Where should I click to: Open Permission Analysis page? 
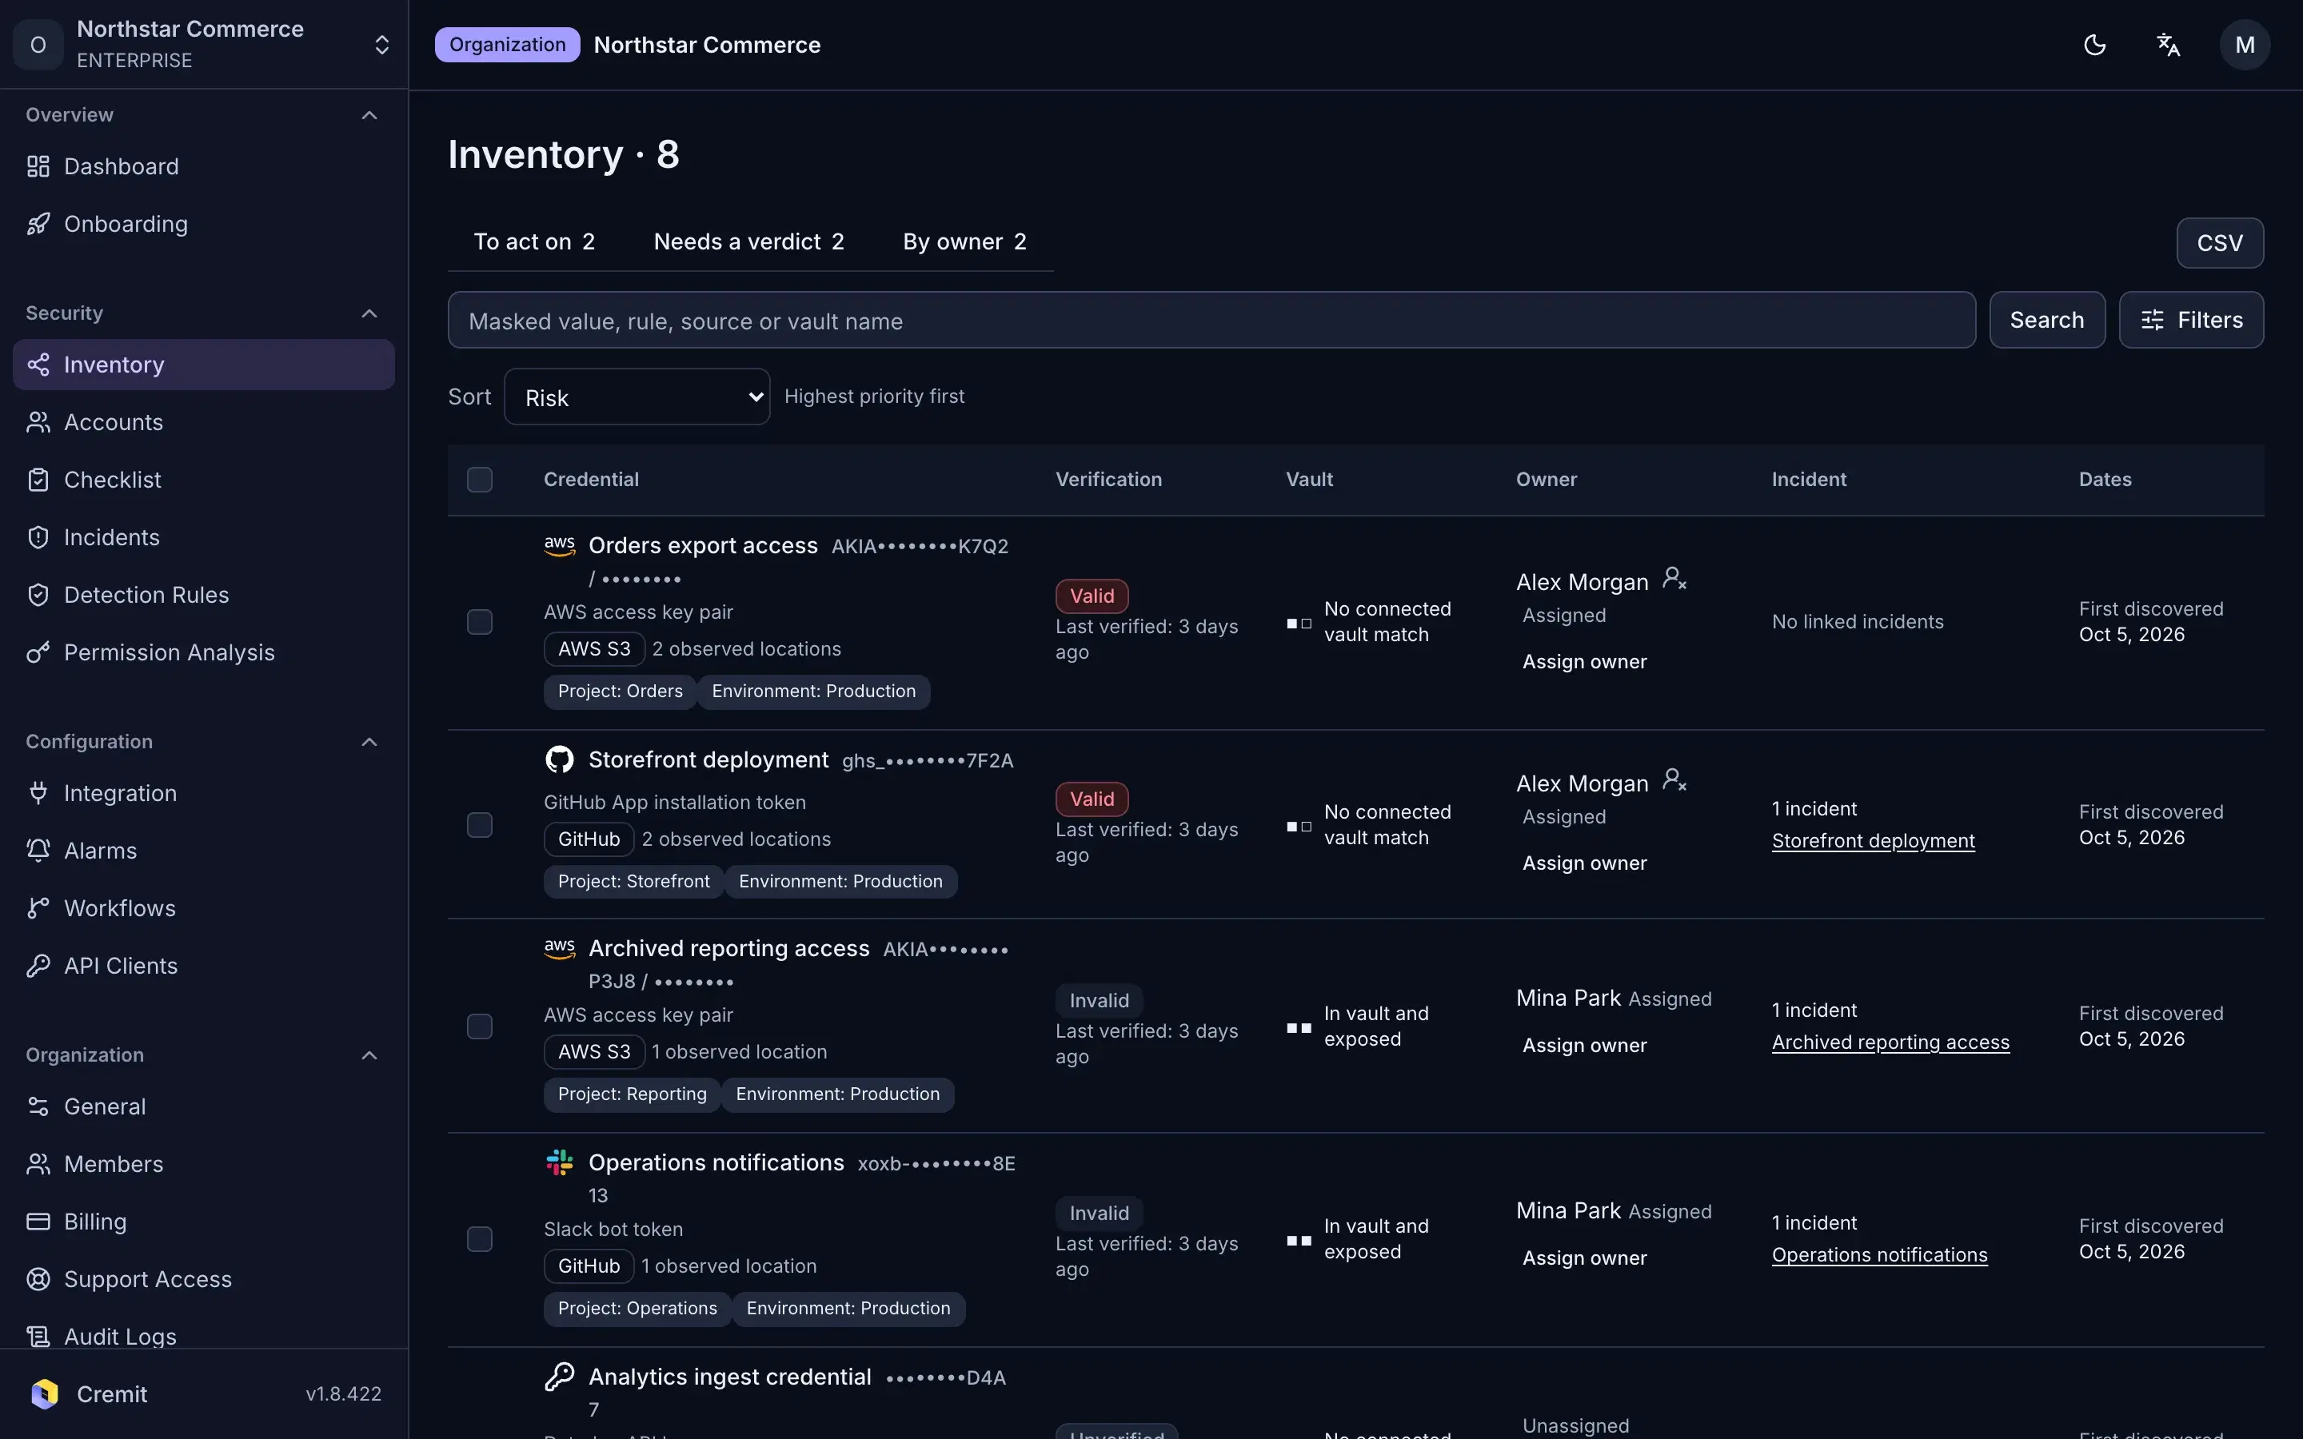tap(204, 652)
